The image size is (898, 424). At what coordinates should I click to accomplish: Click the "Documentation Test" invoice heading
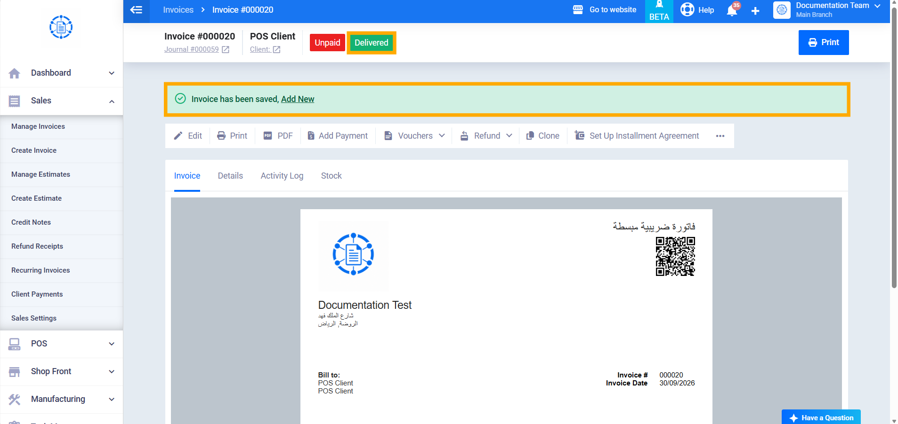click(365, 305)
